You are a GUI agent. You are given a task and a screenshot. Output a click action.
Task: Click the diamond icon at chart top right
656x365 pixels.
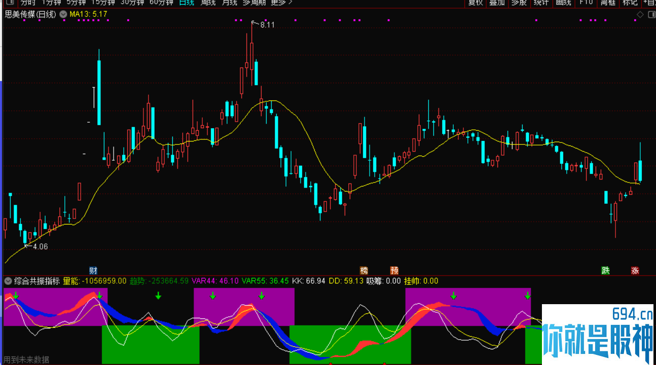point(640,15)
